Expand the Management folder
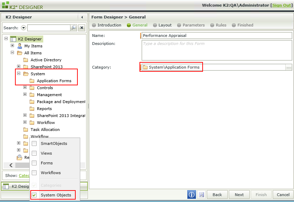Image resolution: width=294 pixels, height=202 pixels. point(25,94)
